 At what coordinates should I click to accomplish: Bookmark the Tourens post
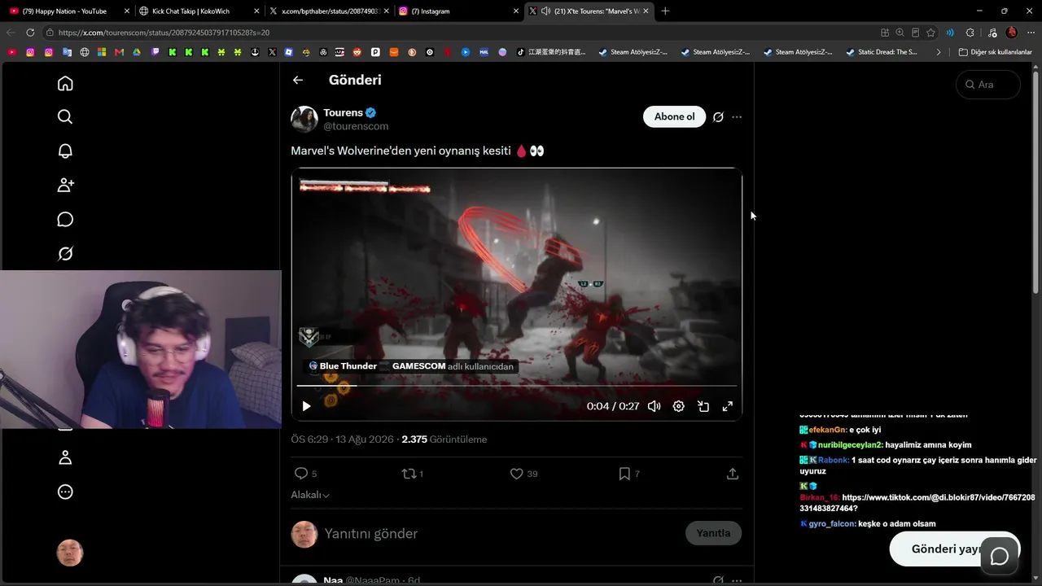[x=628, y=474]
